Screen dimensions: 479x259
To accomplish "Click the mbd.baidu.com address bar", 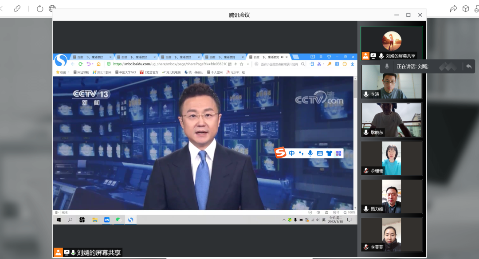I will pos(169,64).
